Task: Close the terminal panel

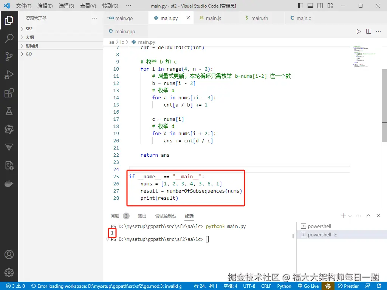Action: 378,216
